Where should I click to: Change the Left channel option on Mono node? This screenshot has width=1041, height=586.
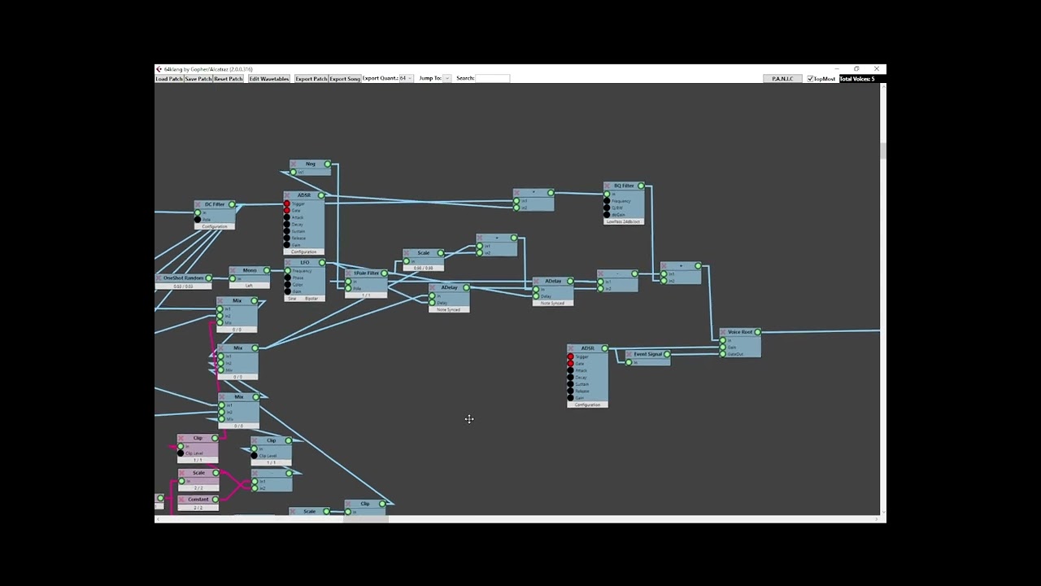249,286
